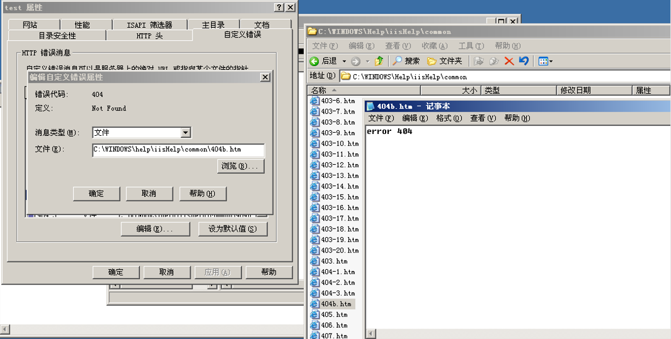Select file 403.htm
The image size is (671, 339).
point(329,261)
